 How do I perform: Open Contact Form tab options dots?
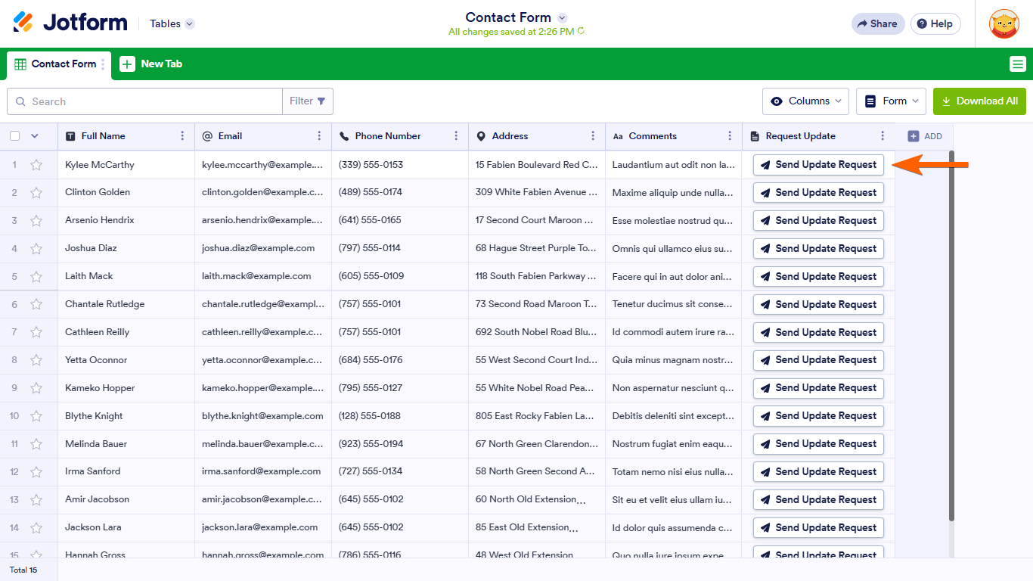click(104, 64)
